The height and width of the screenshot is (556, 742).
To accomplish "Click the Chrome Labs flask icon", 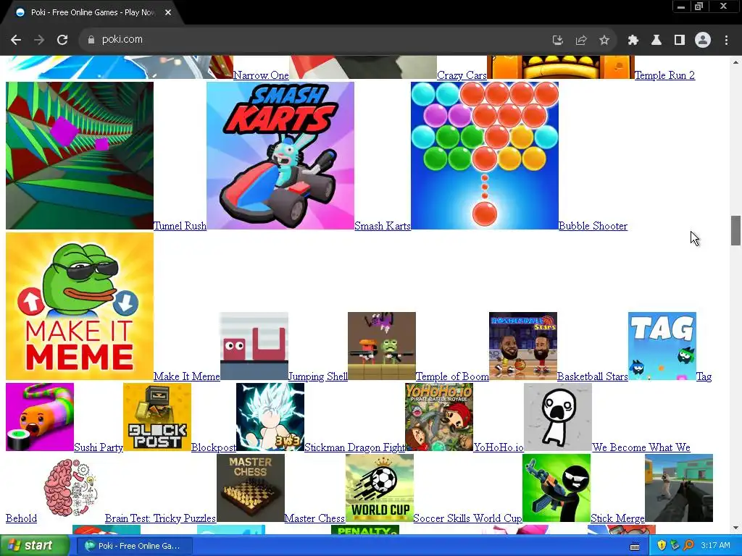I will [x=656, y=41].
